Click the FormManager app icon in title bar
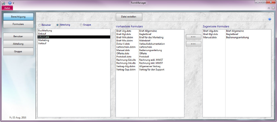 click(3, 3)
